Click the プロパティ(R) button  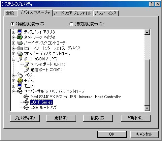[x=25, y=118]
